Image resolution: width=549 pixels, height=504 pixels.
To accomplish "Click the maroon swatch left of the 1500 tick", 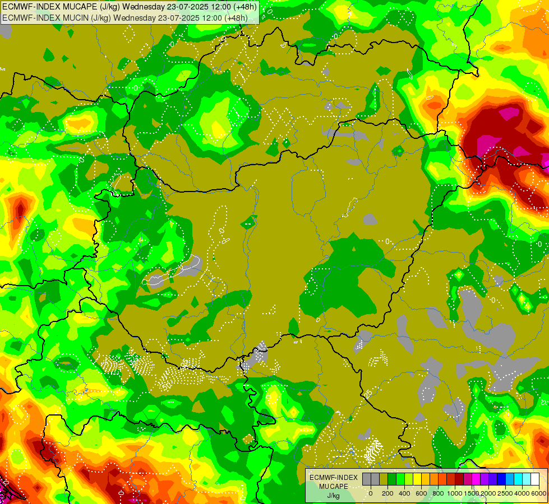I will [x=459, y=479].
